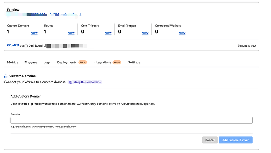Open the Logs tab
The height and width of the screenshot is (153, 271).
[x=47, y=62]
